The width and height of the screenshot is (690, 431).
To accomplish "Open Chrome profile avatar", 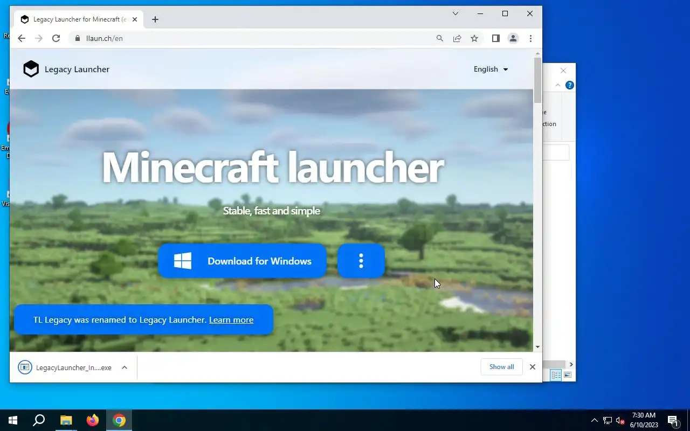I will (513, 38).
